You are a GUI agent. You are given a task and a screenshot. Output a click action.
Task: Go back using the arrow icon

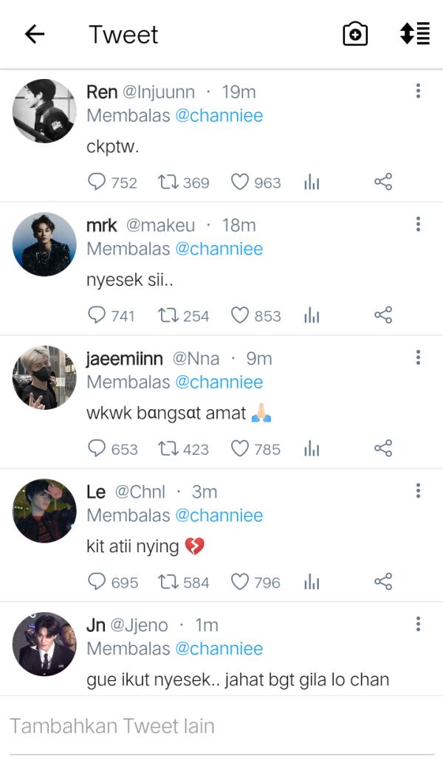[35, 34]
